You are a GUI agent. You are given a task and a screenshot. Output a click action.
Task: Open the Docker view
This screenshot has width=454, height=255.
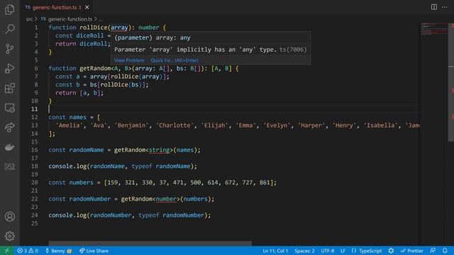tap(9, 147)
